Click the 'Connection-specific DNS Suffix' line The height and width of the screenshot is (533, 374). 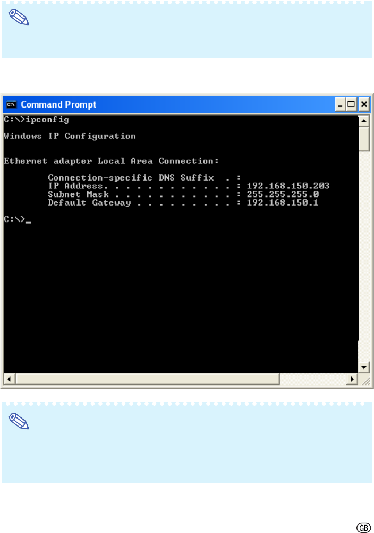tap(144, 177)
